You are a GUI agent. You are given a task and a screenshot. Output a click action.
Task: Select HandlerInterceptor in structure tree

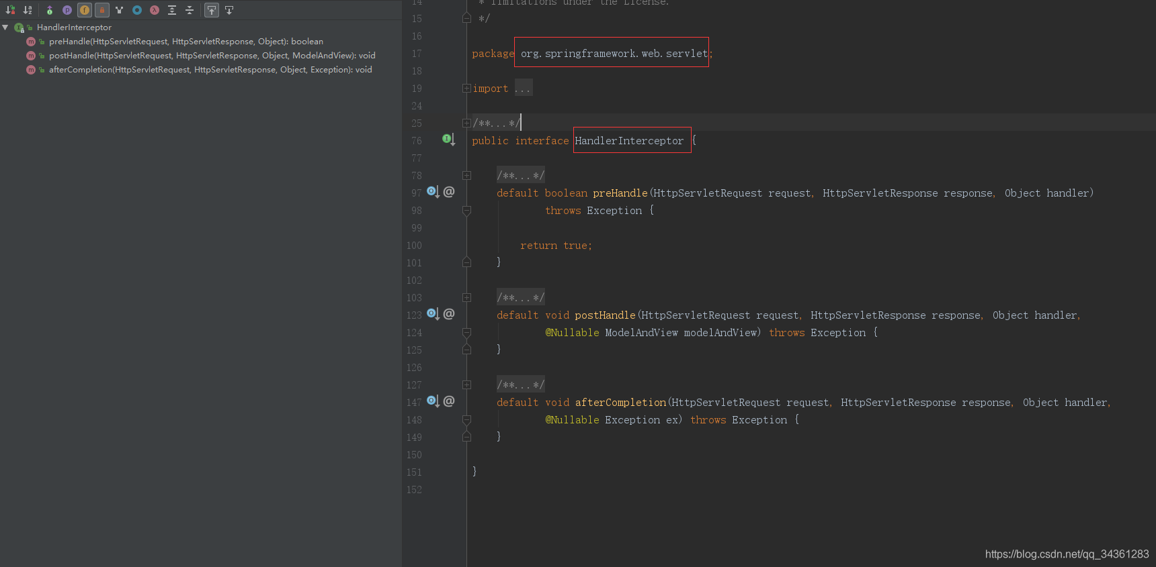pyautogui.click(x=74, y=28)
